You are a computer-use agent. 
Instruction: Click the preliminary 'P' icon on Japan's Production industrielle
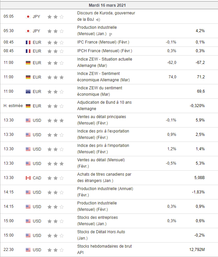click(111, 34)
